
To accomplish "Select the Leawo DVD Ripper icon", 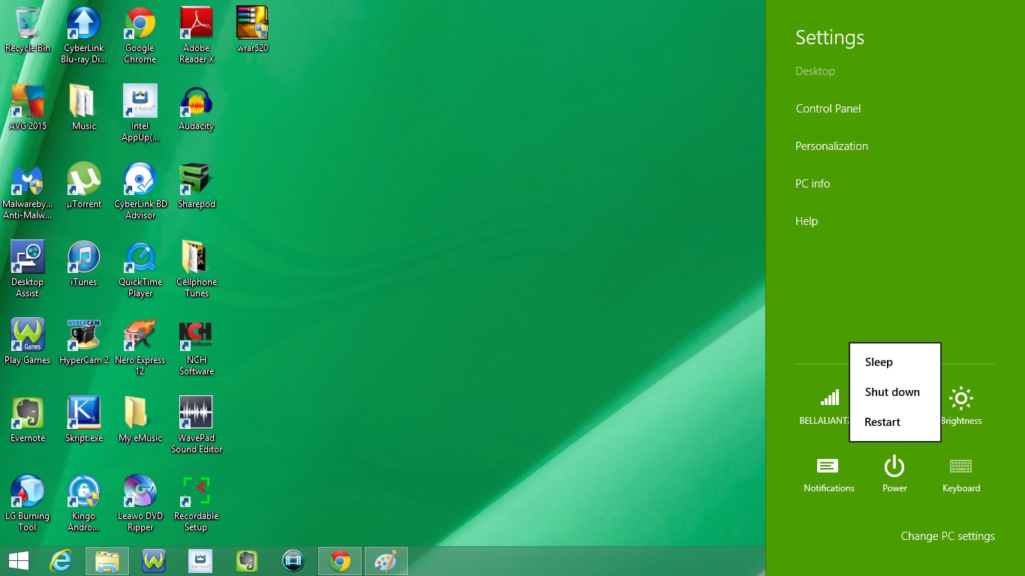I will pos(140,503).
